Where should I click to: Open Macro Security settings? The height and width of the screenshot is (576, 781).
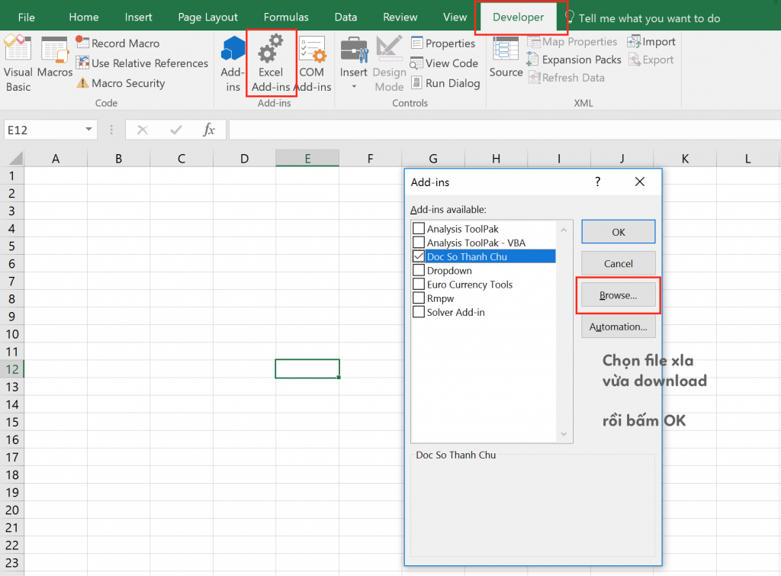121,83
